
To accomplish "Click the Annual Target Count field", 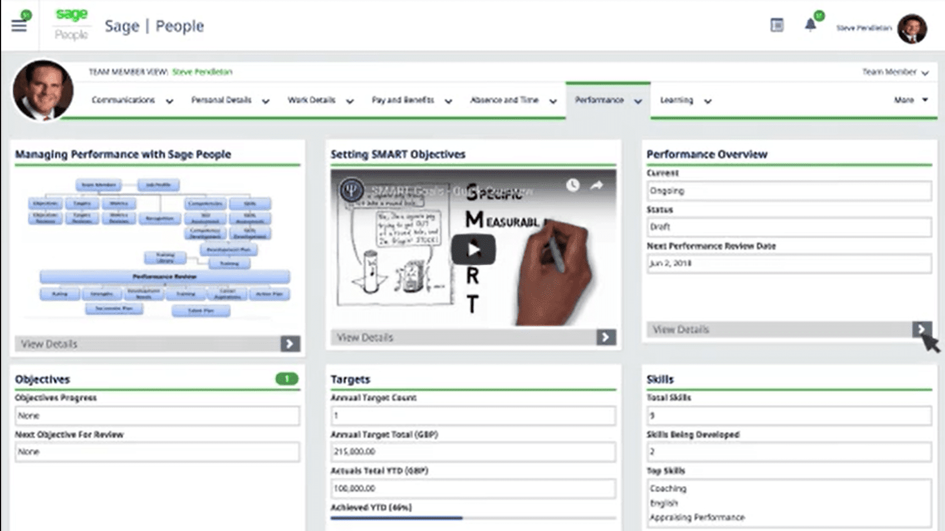I will tap(473, 416).
